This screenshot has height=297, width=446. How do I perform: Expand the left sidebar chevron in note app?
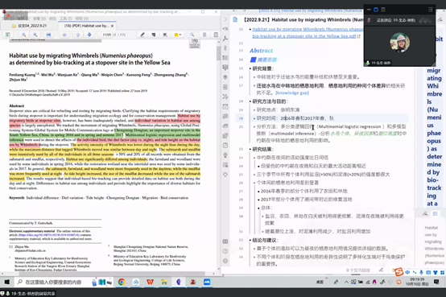(225, 19)
